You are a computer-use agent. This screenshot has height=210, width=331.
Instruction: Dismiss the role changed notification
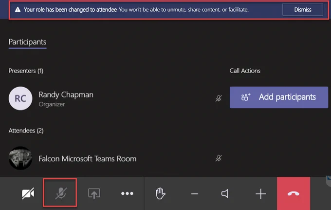(302, 10)
